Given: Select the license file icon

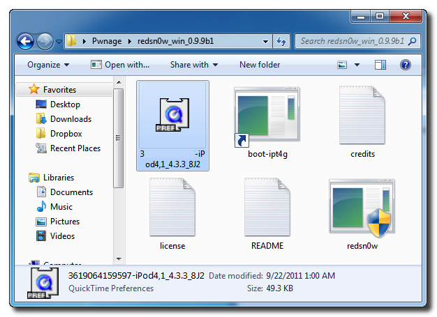Looking at the screenshot, I should pos(172,207).
